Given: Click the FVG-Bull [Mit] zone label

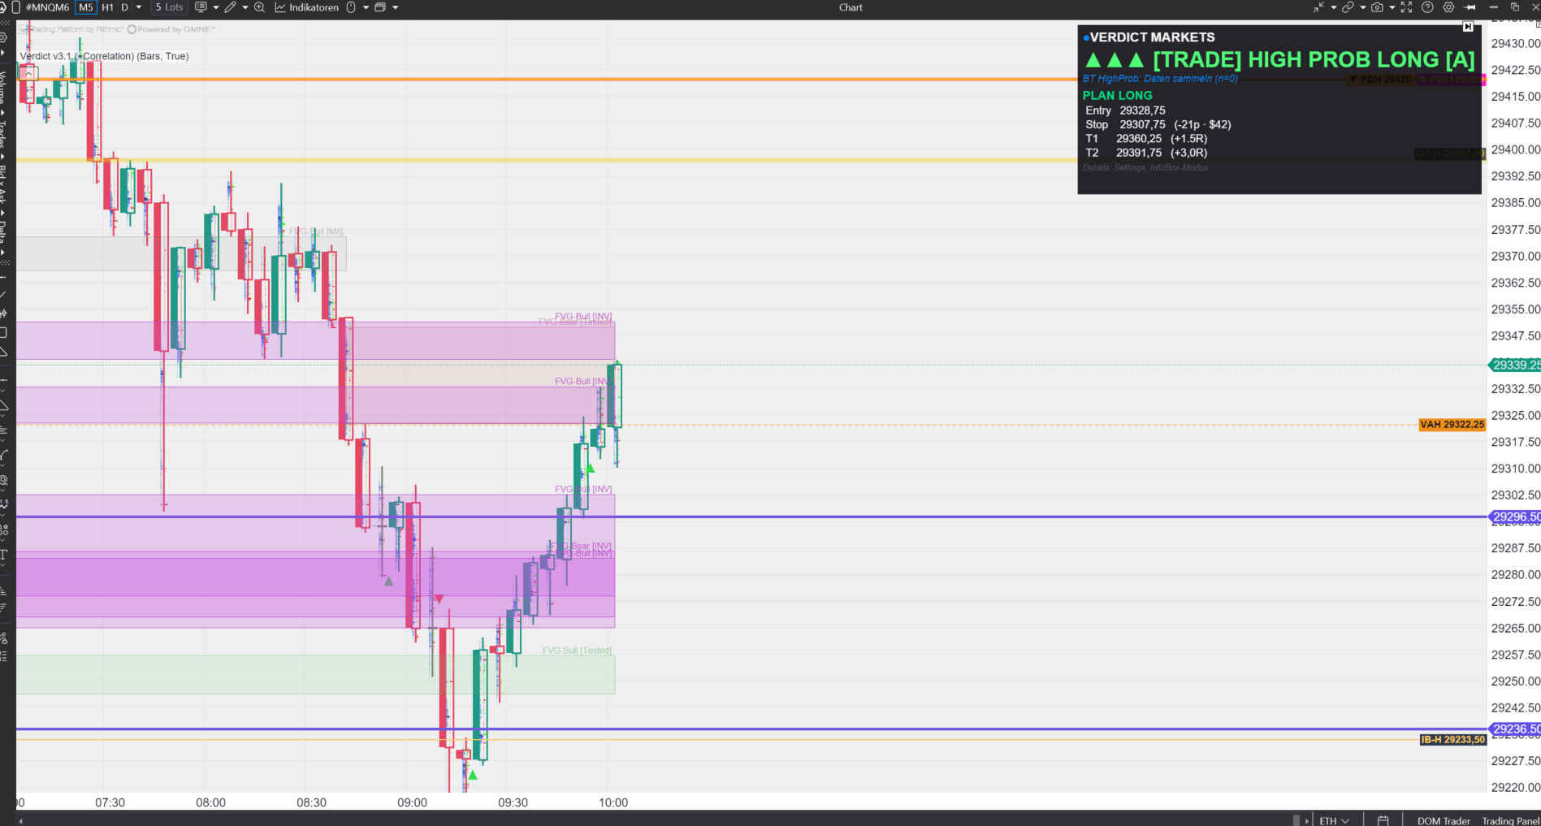Looking at the screenshot, I should pos(316,231).
